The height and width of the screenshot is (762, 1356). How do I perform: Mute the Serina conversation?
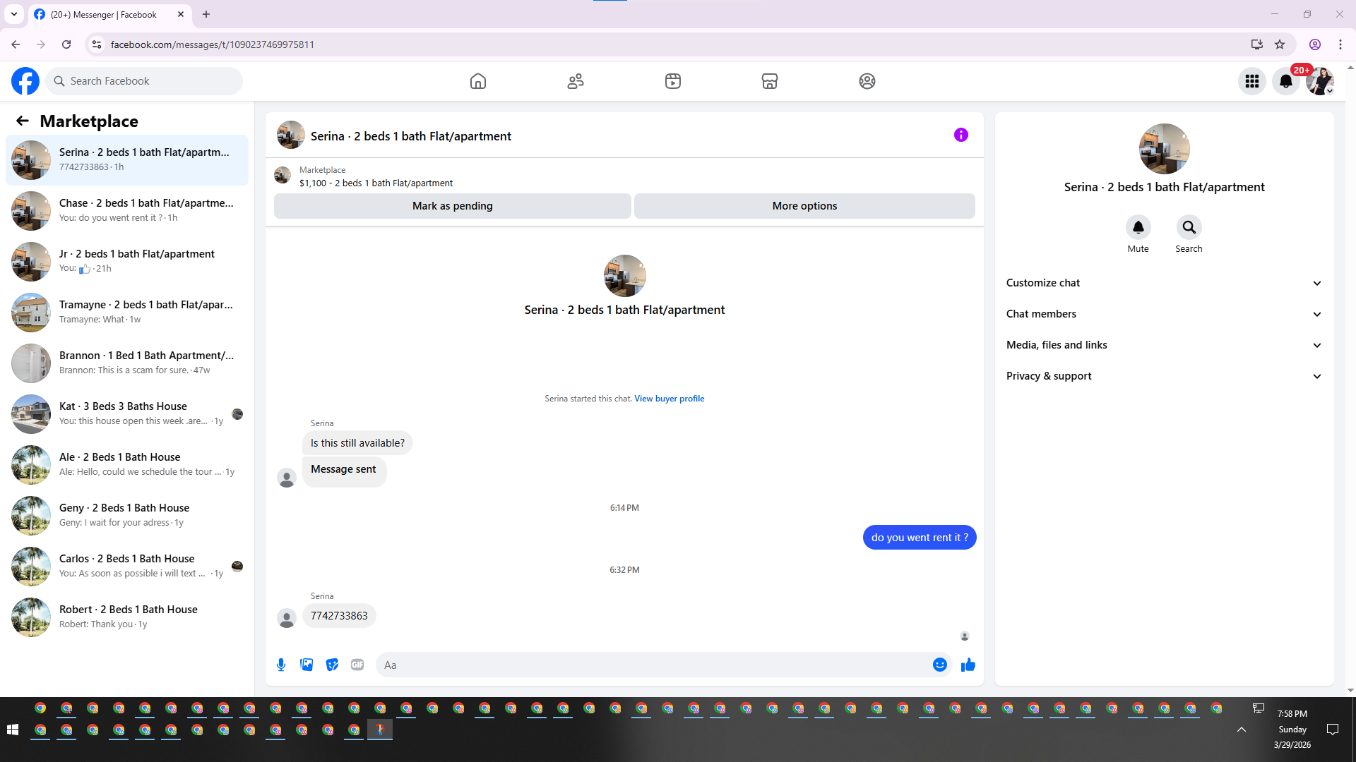click(x=1138, y=227)
